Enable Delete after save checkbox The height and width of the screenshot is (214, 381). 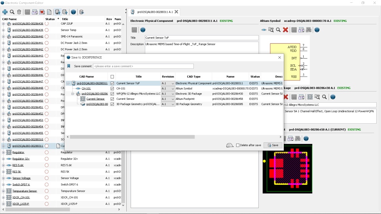238,145
